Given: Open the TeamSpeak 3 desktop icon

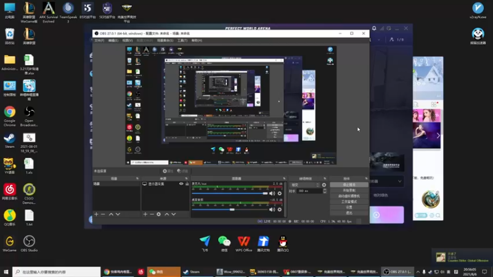Looking at the screenshot, I should coord(68,12).
